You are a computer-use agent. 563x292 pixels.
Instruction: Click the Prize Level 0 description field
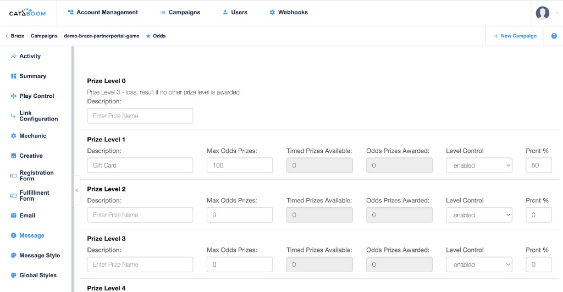point(140,116)
